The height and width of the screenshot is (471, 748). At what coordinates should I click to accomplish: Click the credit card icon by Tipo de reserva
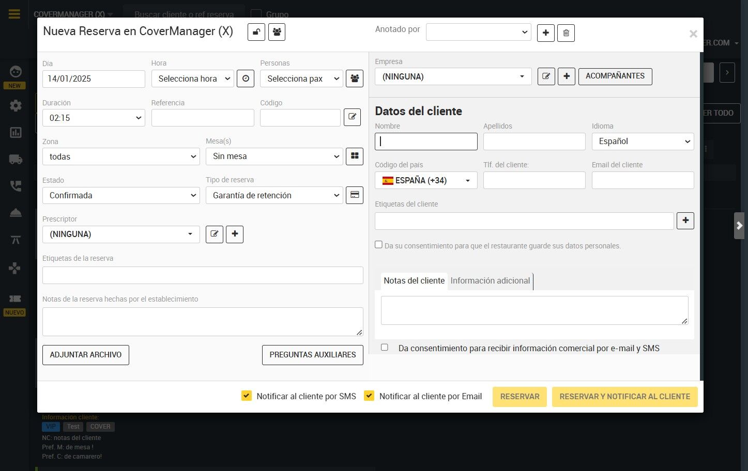355,195
